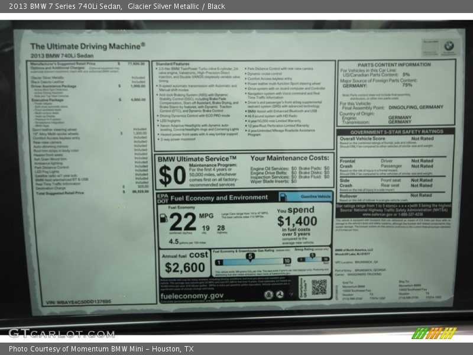Click the fuel economy rating marker 5

pyautogui.click(x=250, y=257)
